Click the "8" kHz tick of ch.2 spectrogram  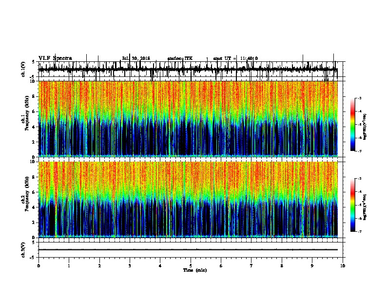tap(34, 177)
